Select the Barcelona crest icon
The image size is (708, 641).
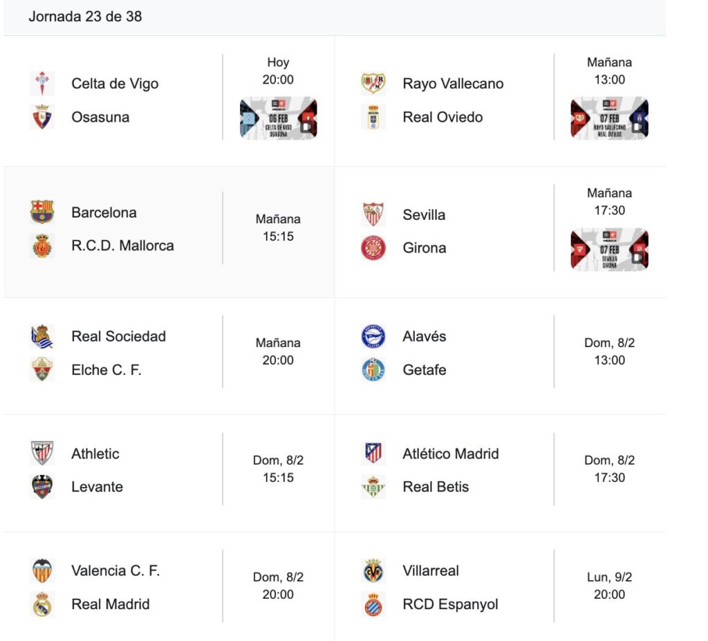tap(41, 212)
